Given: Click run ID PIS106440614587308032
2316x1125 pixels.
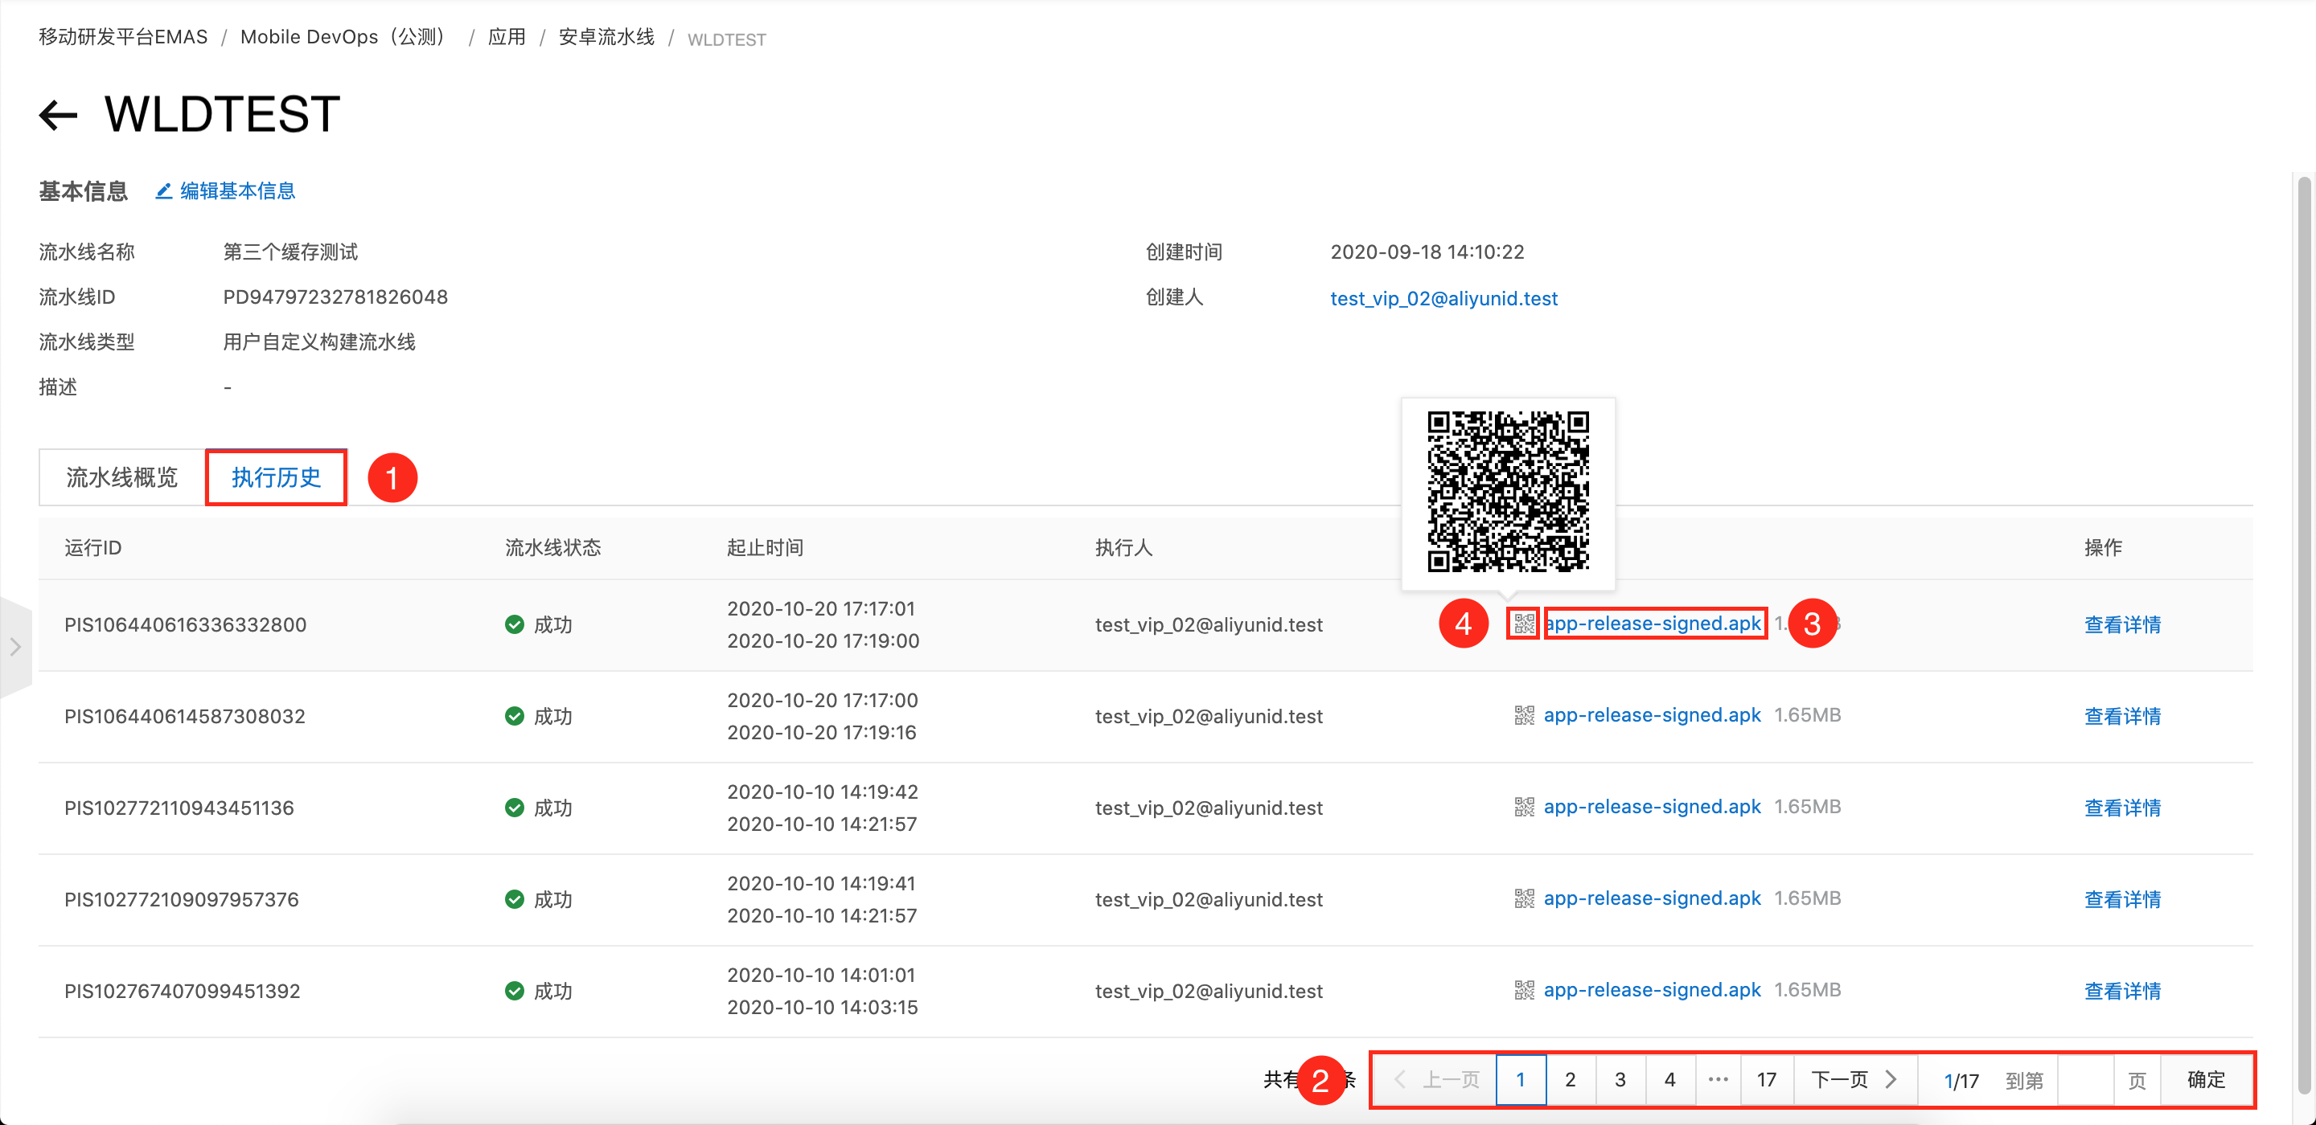Looking at the screenshot, I should coord(184,716).
